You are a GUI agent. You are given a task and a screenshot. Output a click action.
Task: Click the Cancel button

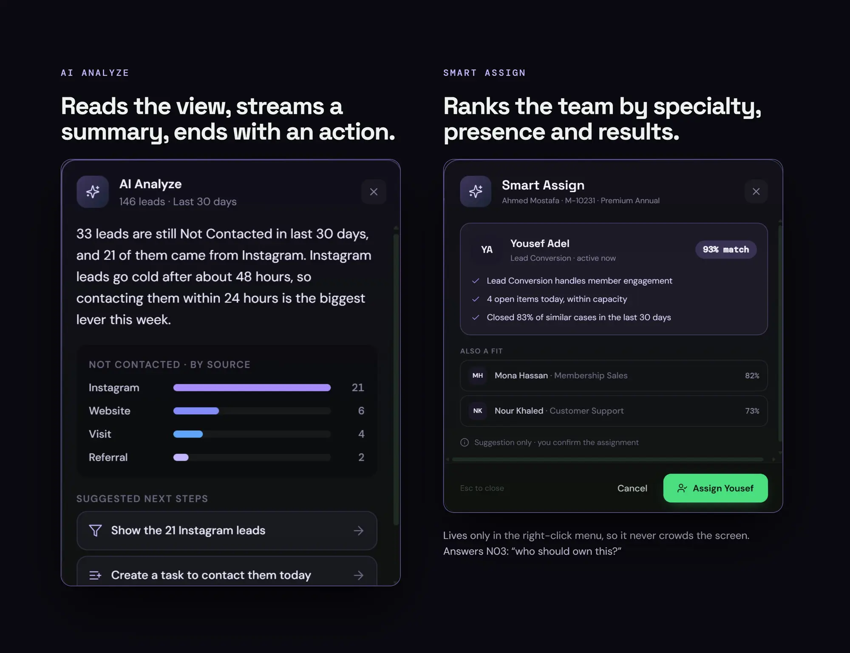point(632,488)
